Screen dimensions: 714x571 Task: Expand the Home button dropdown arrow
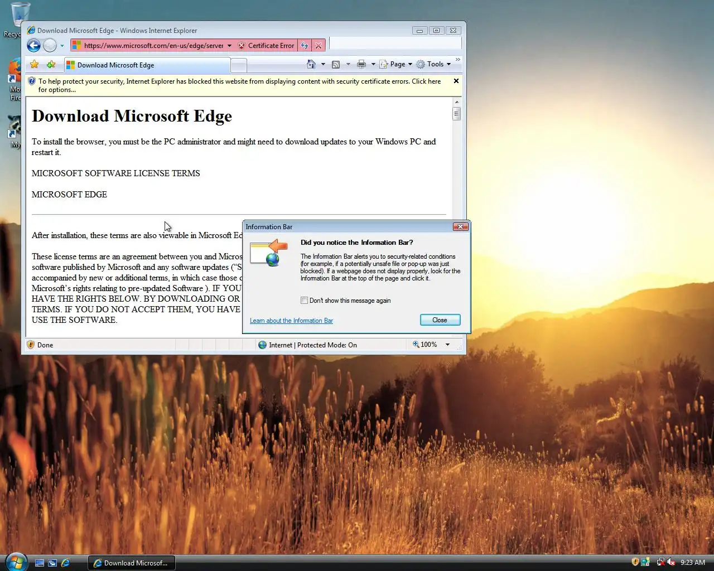[323, 64]
